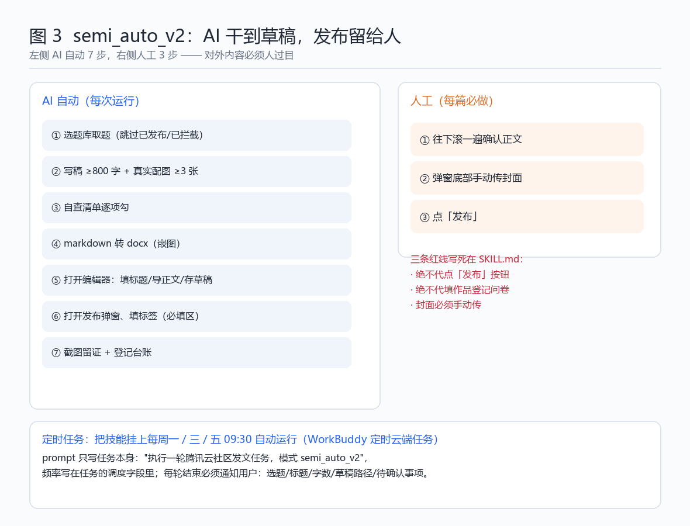Click the subtitle 左侧 AI 自动 7 步

(x=161, y=56)
